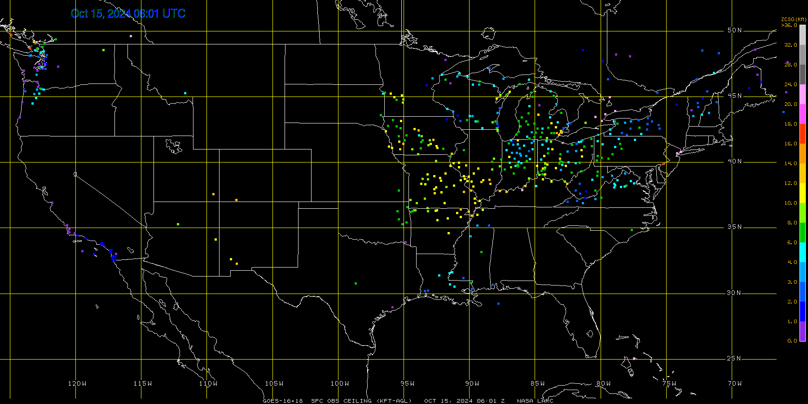Select the '85 W' longitude label

tap(537, 383)
